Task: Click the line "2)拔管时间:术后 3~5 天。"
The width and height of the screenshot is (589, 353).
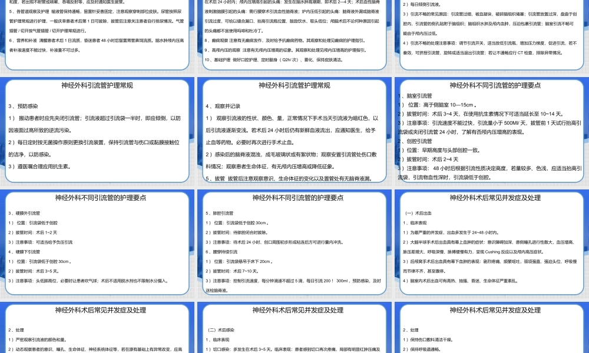Action: (x=34, y=271)
